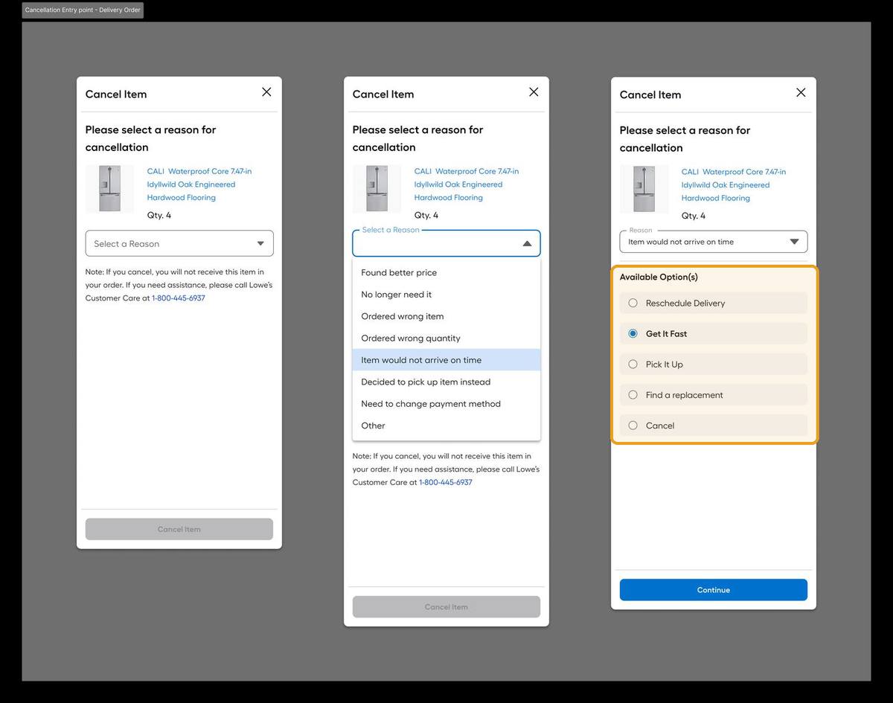This screenshot has width=893, height=703.
Task: Choose Found better price reason
Action: click(446, 272)
